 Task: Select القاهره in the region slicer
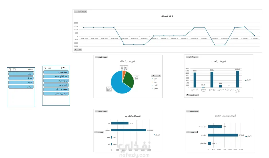tap(21, 82)
